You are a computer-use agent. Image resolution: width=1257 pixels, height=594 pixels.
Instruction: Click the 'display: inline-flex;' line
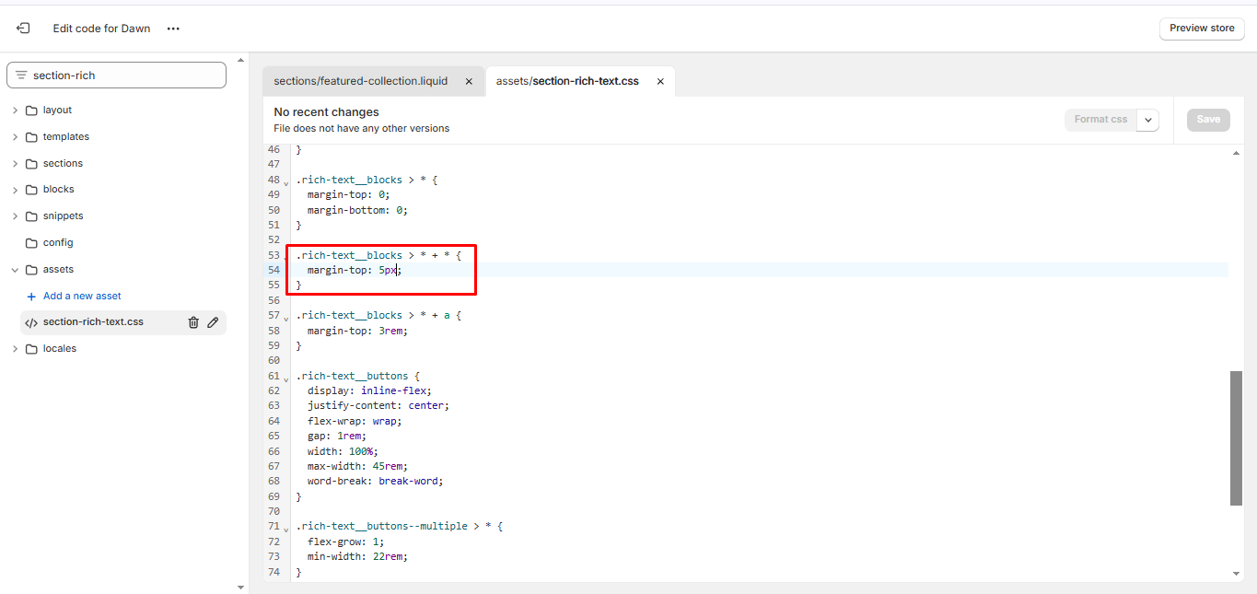click(x=369, y=390)
